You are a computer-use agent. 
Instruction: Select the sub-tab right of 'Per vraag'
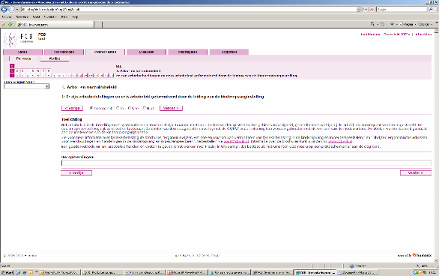[55, 58]
